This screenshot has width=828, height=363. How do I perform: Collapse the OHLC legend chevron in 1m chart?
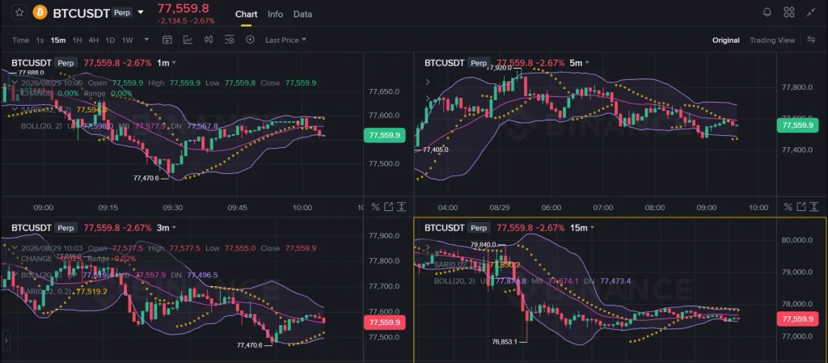(15, 82)
